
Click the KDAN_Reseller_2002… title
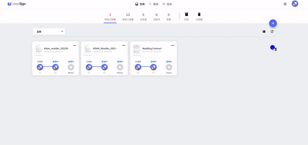coord(105,48)
